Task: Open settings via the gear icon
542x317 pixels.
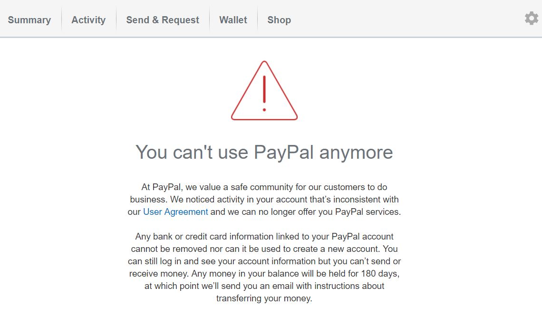Action: point(531,19)
